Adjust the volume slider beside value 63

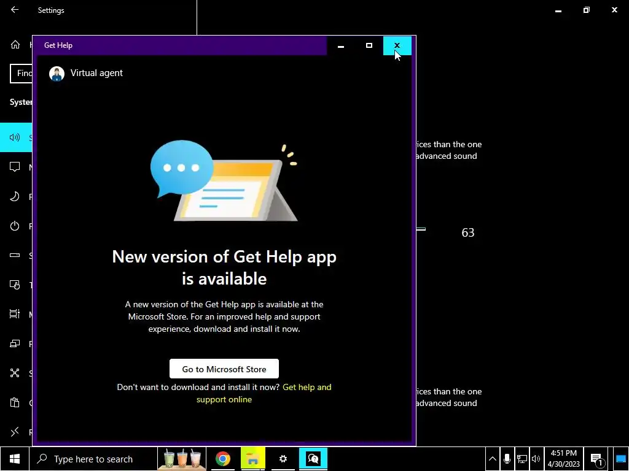click(x=421, y=229)
